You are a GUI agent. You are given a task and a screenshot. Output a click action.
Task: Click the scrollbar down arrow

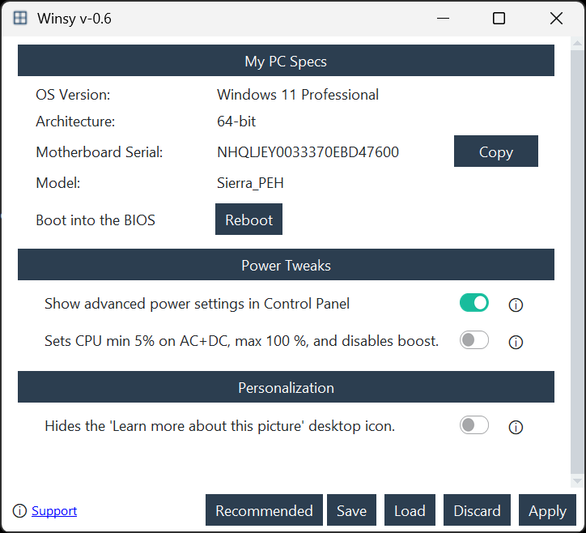tap(577, 481)
